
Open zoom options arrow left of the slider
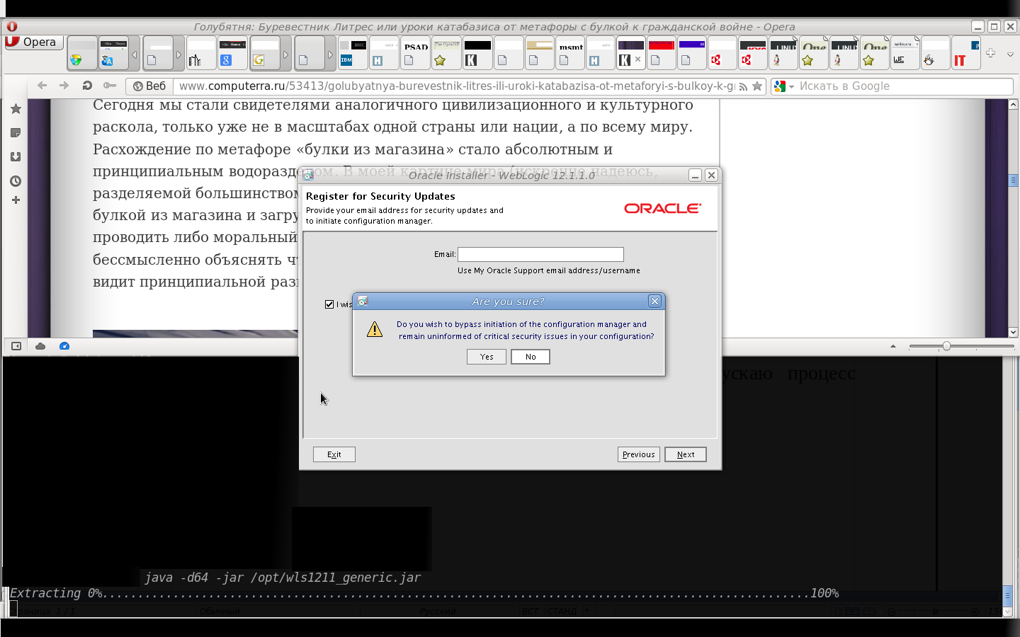pyautogui.click(x=893, y=346)
